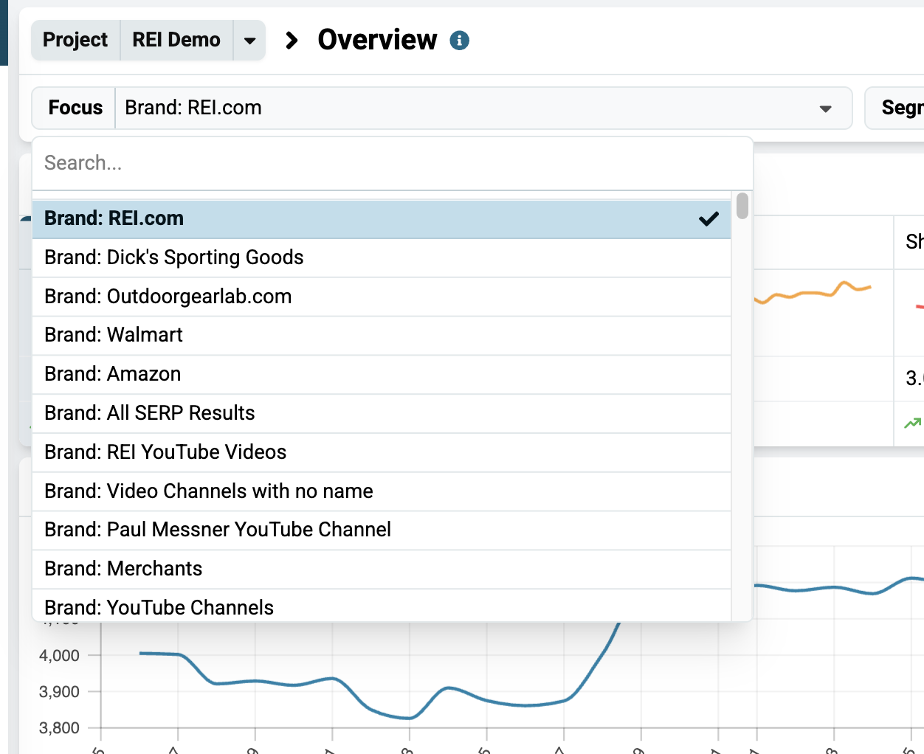This screenshot has width=924, height=754.
Task: Click the 3,900 axis label
Action: click(x=59, y=692)
